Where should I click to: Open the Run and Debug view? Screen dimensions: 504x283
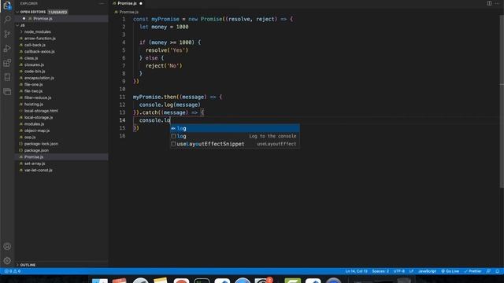[x=7, y=49]
